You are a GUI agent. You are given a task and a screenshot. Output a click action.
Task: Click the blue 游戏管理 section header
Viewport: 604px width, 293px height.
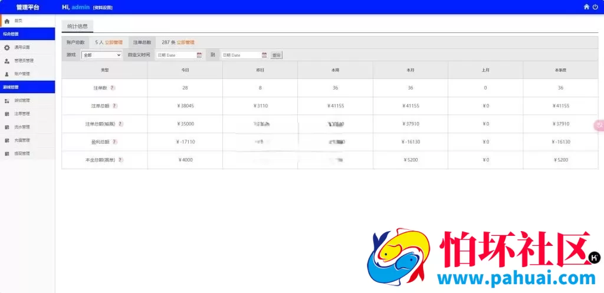(27, 87)
